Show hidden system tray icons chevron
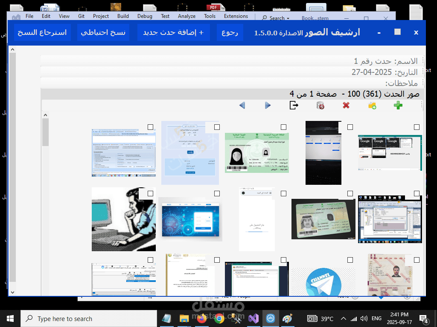Image resolution: width=437 pixels, height=327 pixels. (344, 318)
